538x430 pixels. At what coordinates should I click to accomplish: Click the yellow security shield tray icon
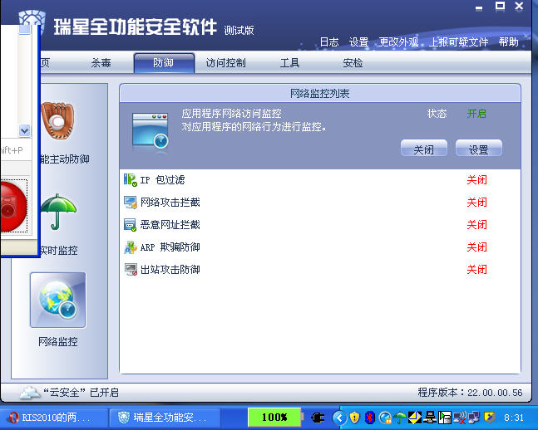pyautogui.click(x=355, y=418)
